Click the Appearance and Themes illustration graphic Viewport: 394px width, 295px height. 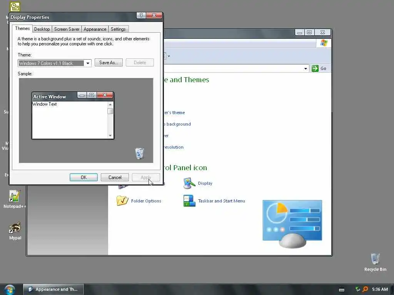292,224
